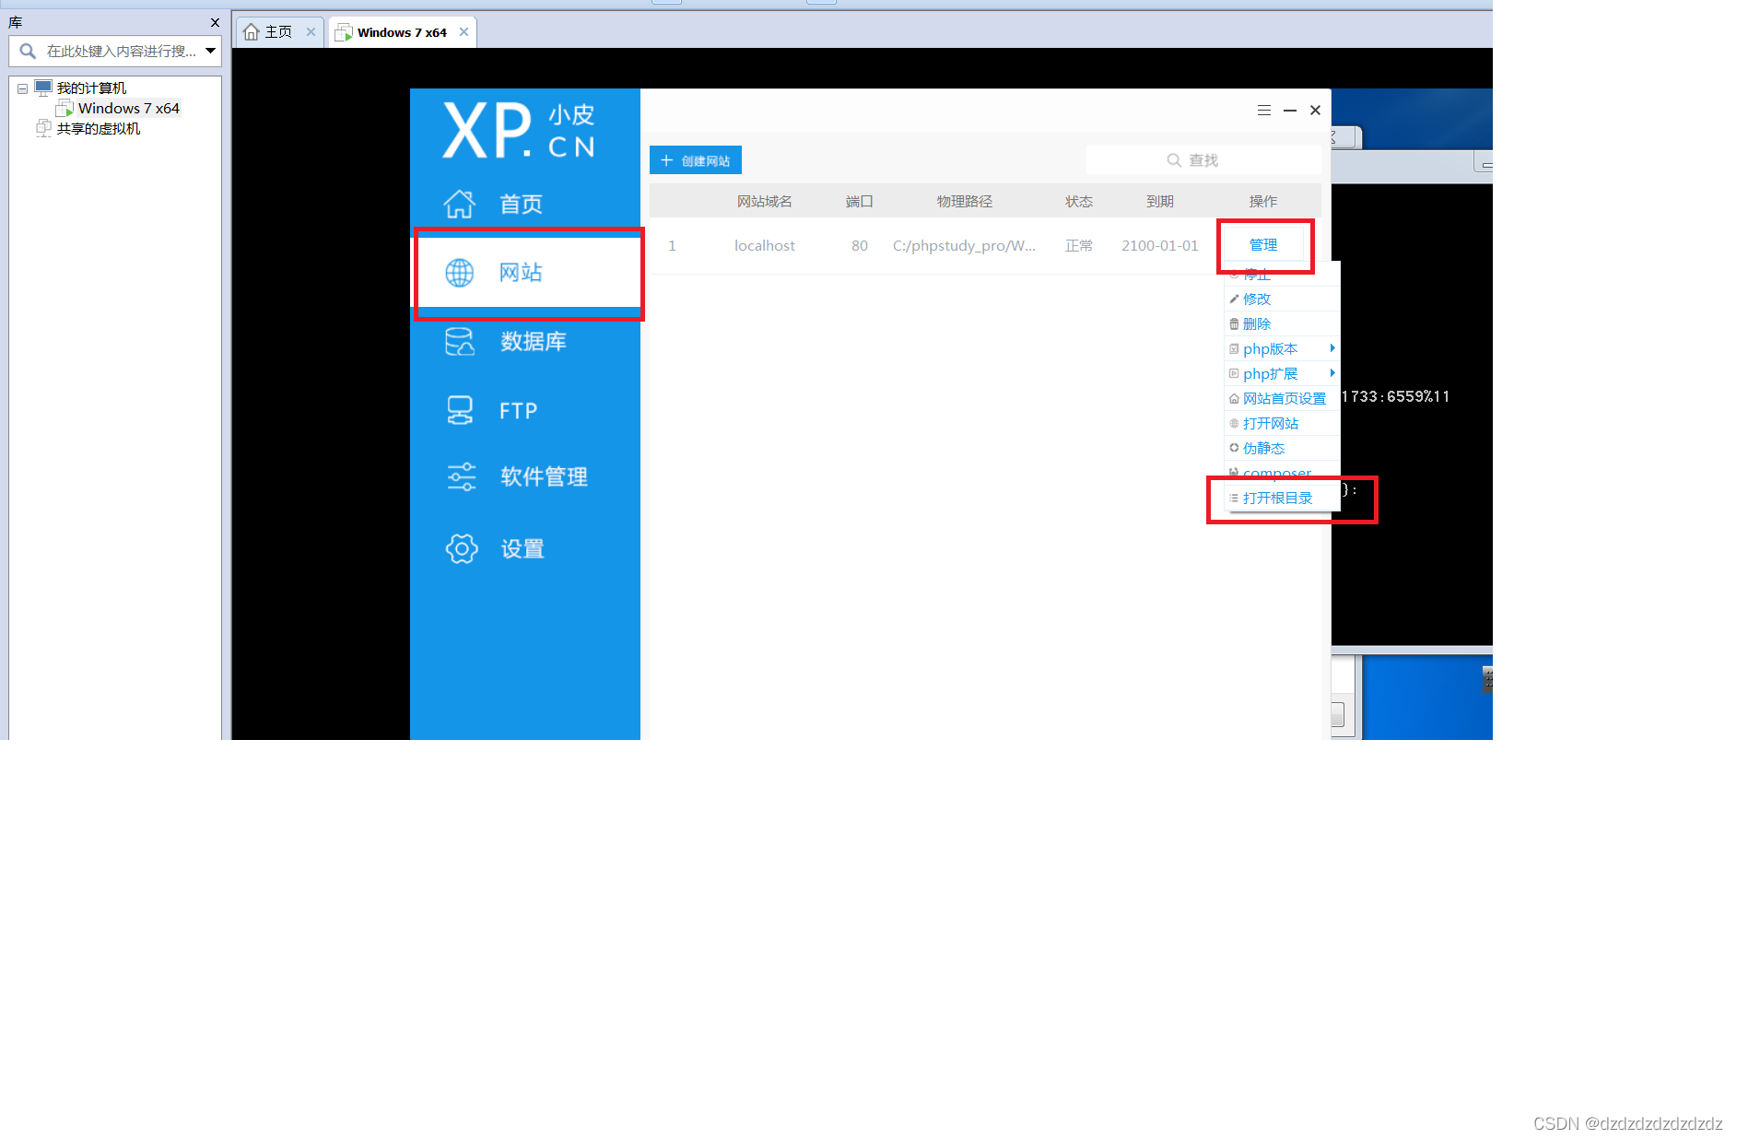
Task: Click the 主页 home tab icon
Action: click(x=251, y=32)
